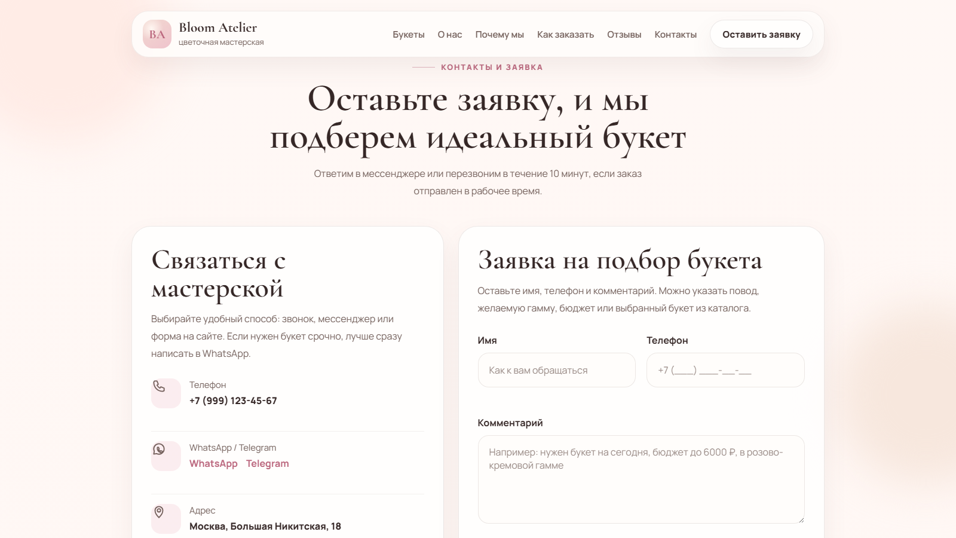Open the Отзывы nav item
This screenshot has width=956, height=538.
[624, 35]
